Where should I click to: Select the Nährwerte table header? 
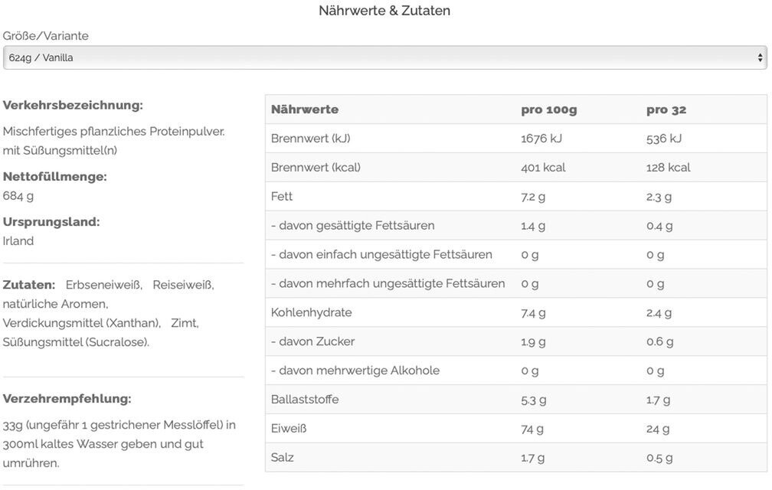[305, 109]
